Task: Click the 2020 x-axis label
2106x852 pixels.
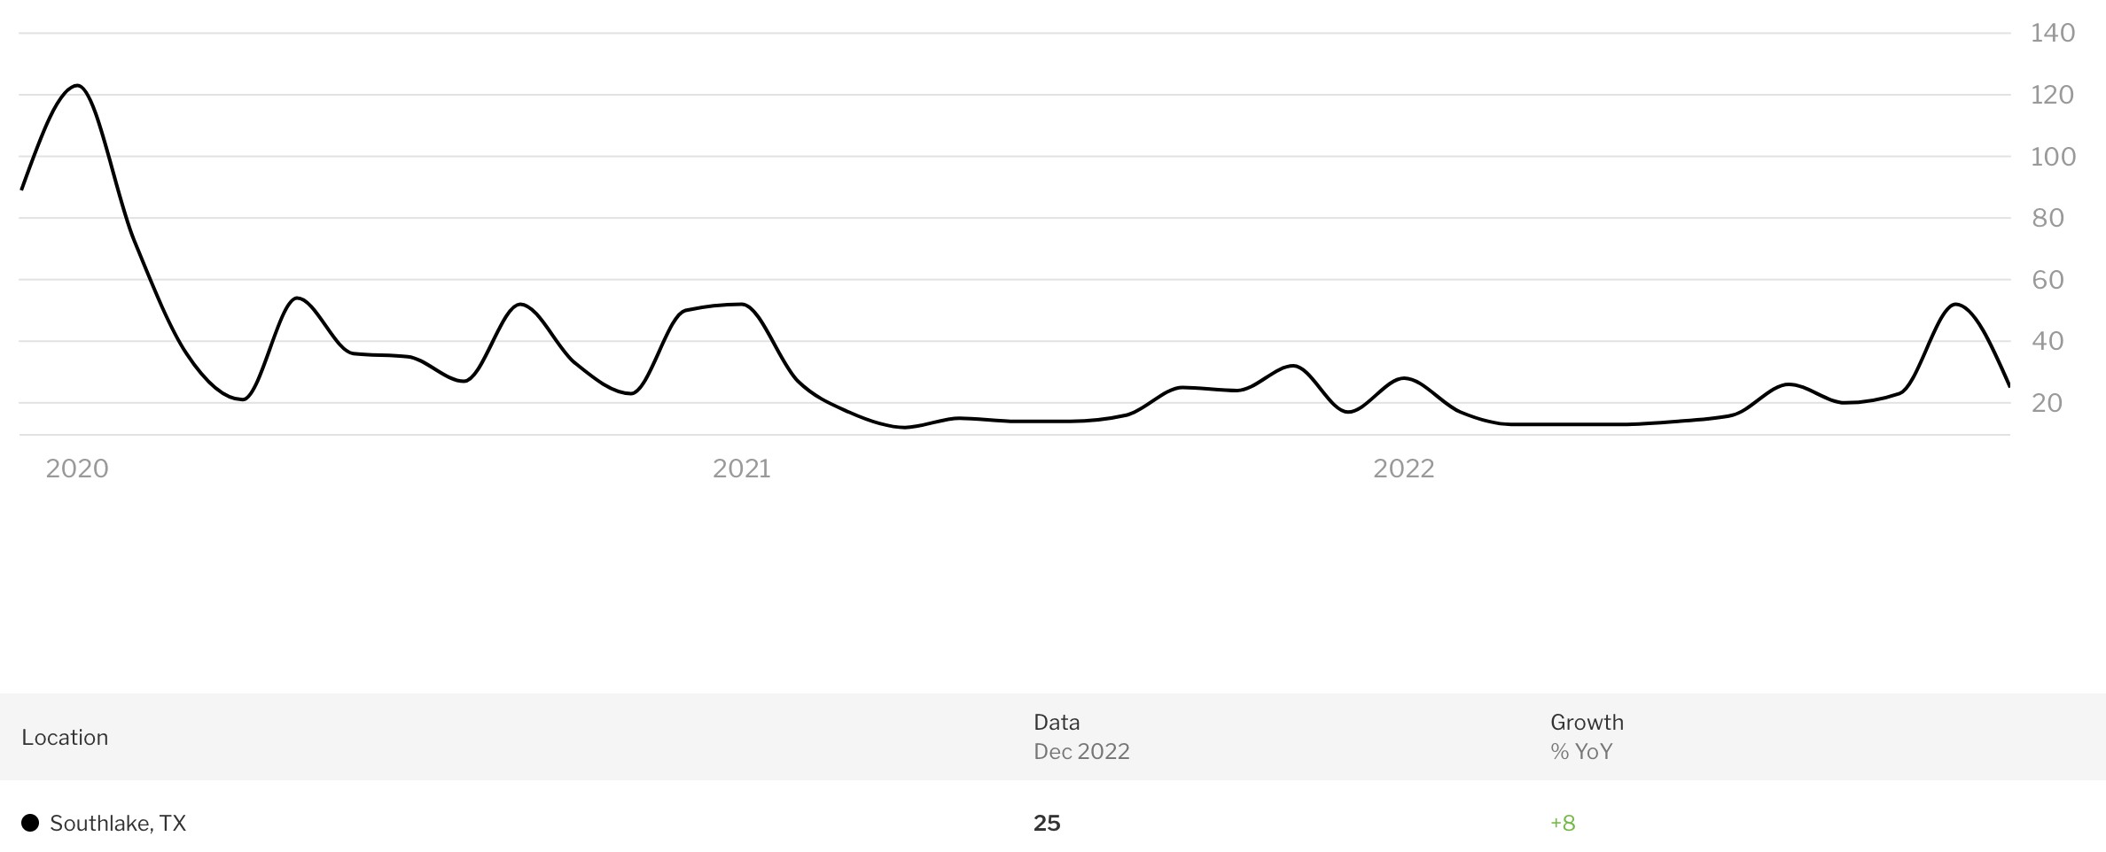Action: (77, 469)
